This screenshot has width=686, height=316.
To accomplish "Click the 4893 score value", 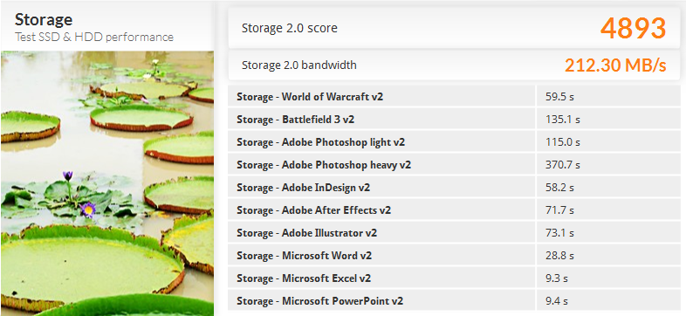I will (633, 28).
